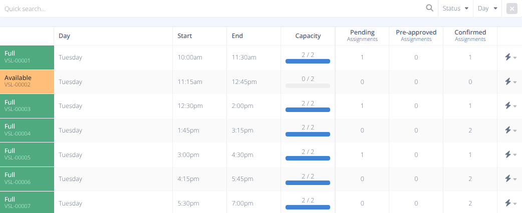Open lightning actions for VSL-00001
The height and width of the screenshot is (213, 522).
pyautogui.click(x=510, y=57)
